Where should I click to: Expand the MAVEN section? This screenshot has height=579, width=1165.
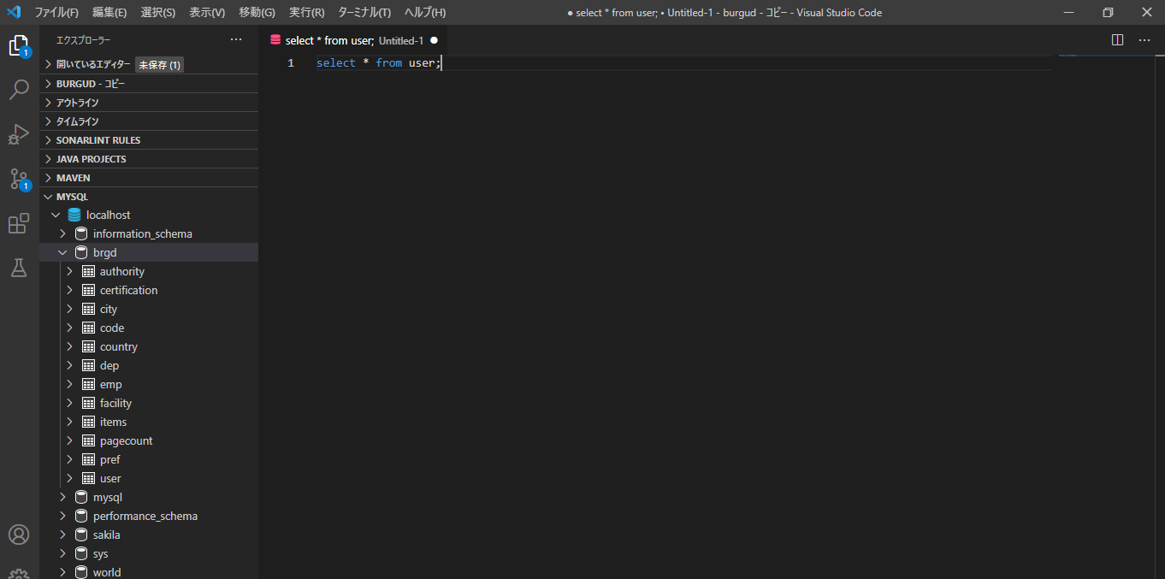click(149, 178)
